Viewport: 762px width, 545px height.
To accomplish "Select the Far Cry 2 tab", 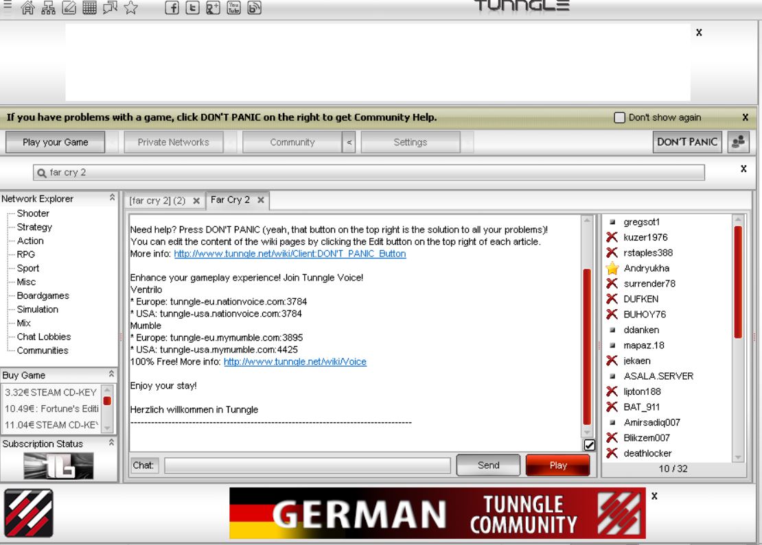I will (231, 200).
